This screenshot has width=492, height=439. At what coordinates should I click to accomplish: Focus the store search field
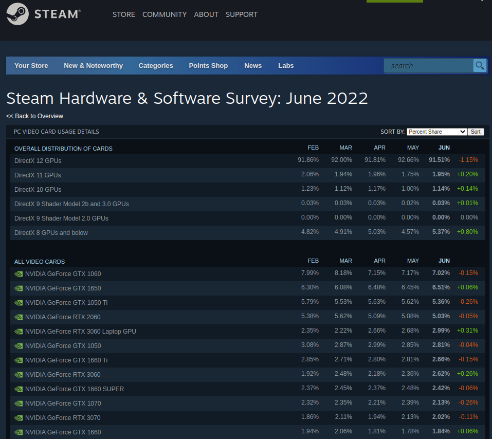click(x=429, y=66)
